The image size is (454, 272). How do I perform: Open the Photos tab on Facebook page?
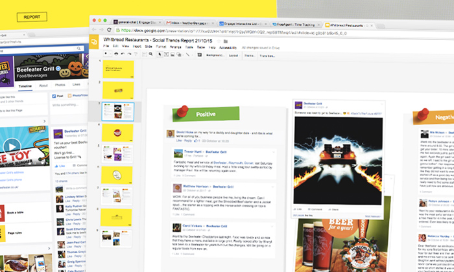click(x=60, y=85)
